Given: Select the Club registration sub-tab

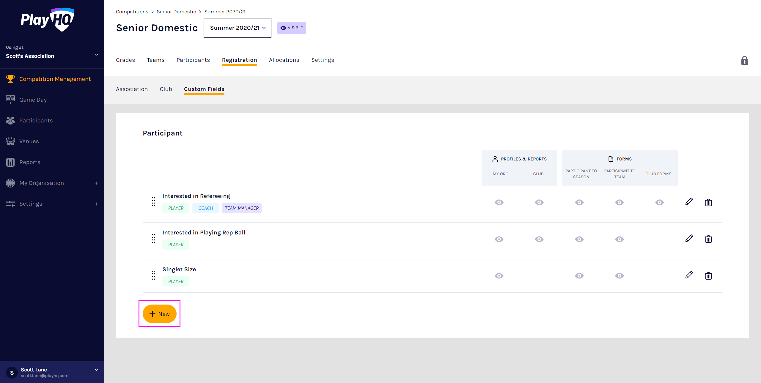Looking at the screenshot, I should [166, 89].
